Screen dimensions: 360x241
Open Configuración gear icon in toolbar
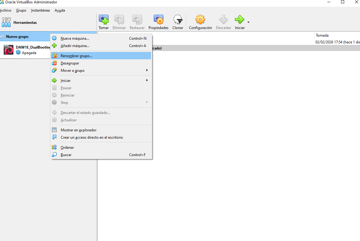pyautogui.click(x=200, y=20)
